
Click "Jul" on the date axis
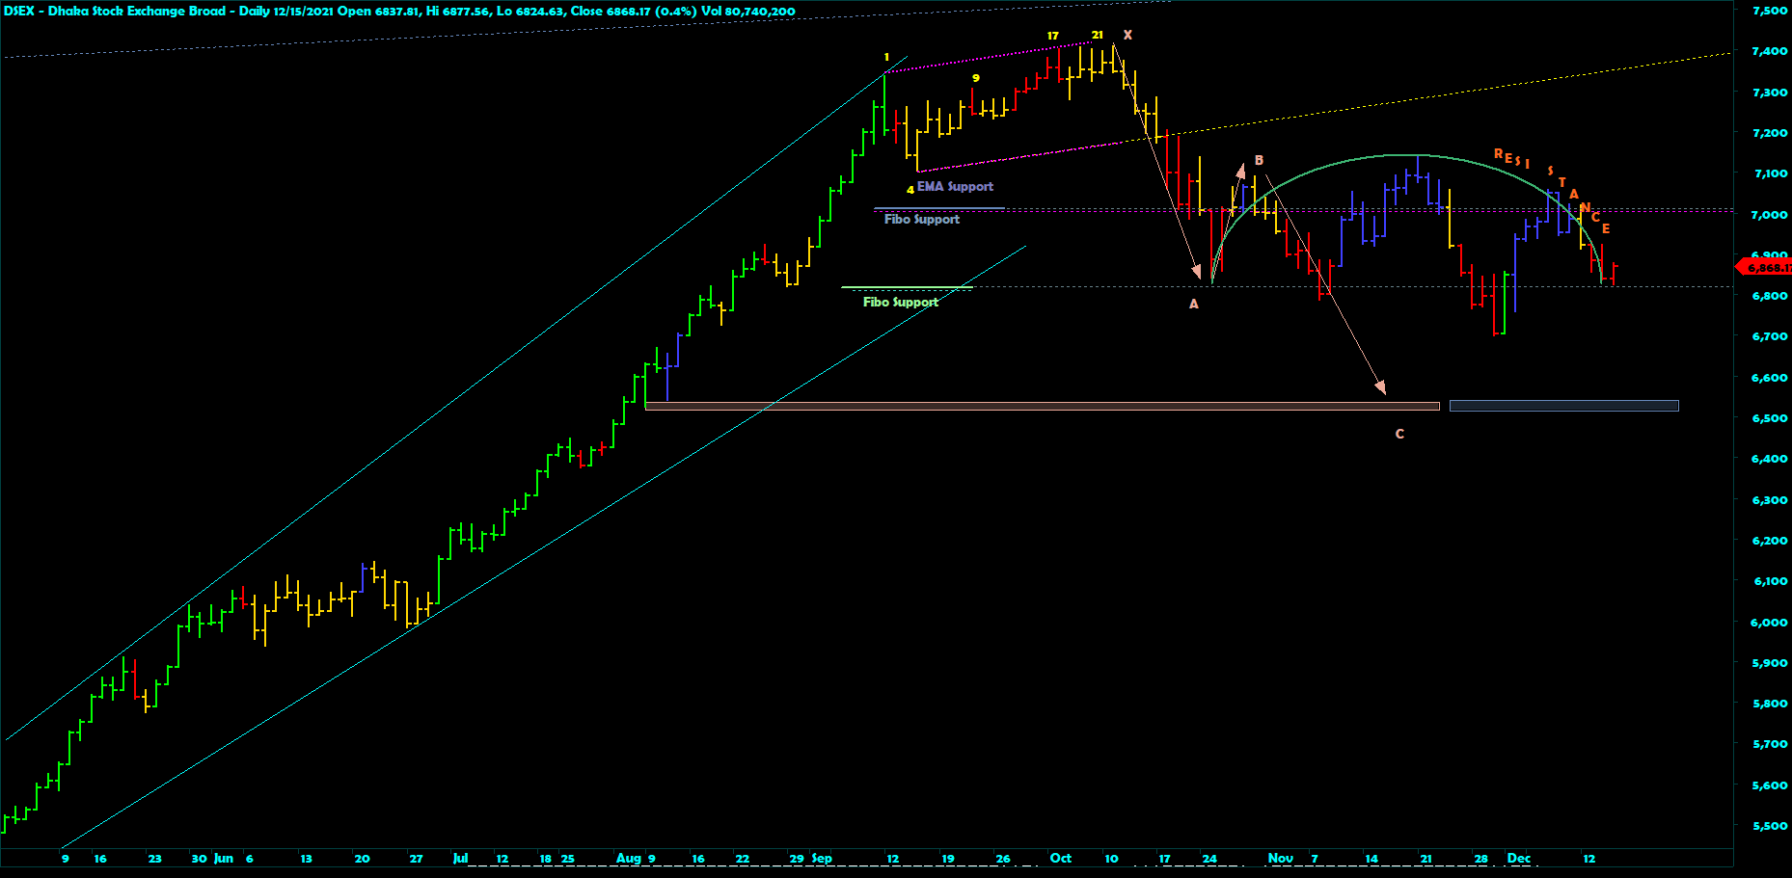pos(460,858)
